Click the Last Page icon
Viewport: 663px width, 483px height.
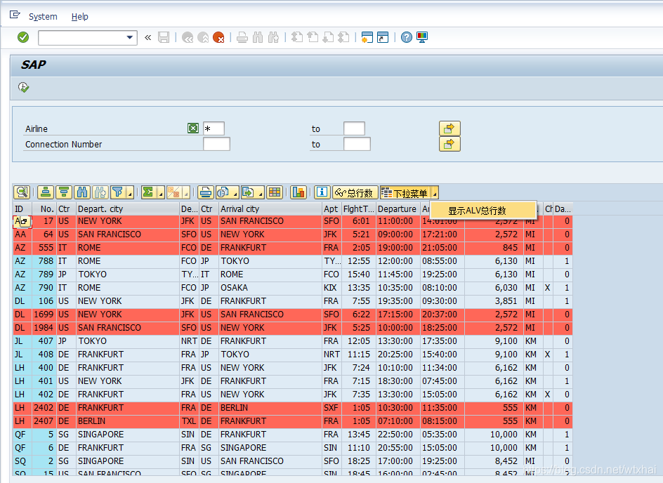pos(343,37)
